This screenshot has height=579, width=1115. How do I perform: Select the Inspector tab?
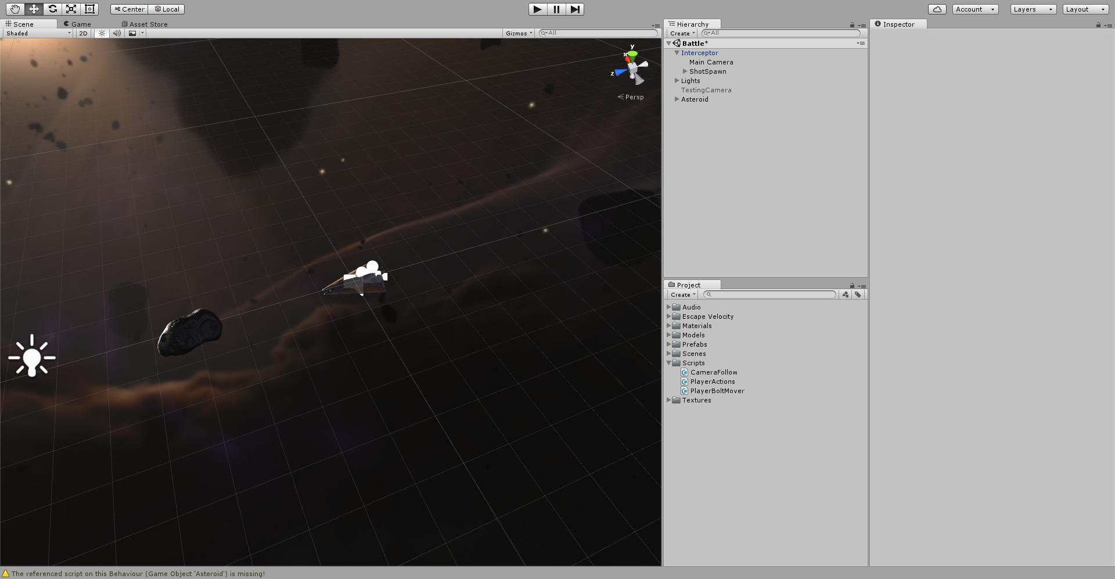point(898,24)
